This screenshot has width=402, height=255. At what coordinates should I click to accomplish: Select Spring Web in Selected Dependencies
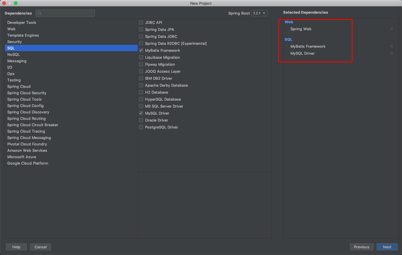click(301, 29)
